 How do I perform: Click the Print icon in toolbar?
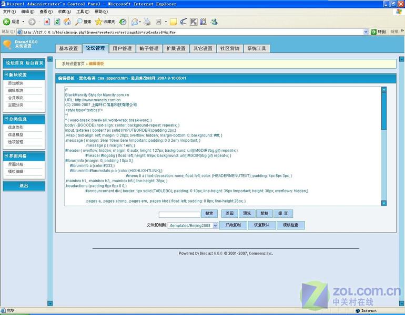pos(147,22)
